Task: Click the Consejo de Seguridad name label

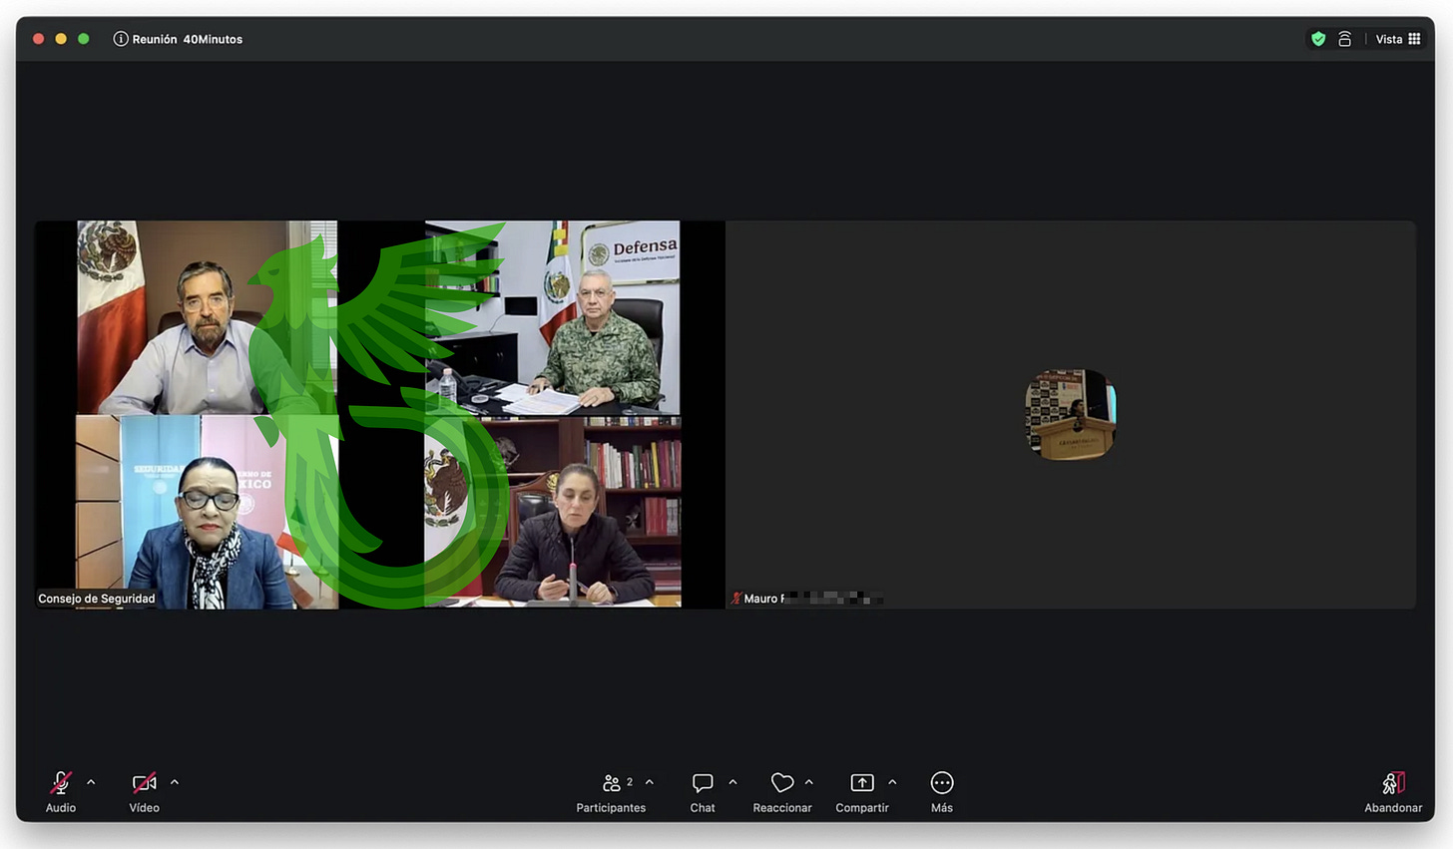Action: 97,599
